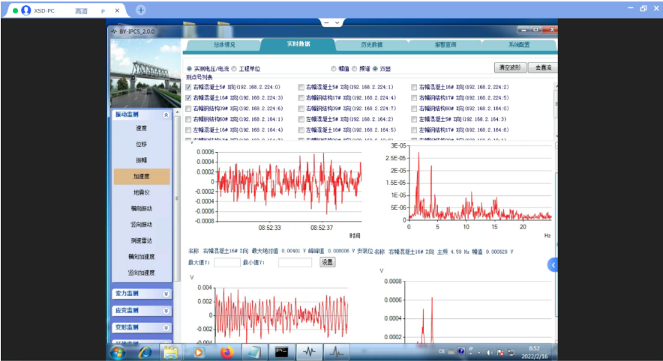Screen dimensions: 663x361
Task: Click the blue side-panel arrow on right edge
Action: click(553, 264)
